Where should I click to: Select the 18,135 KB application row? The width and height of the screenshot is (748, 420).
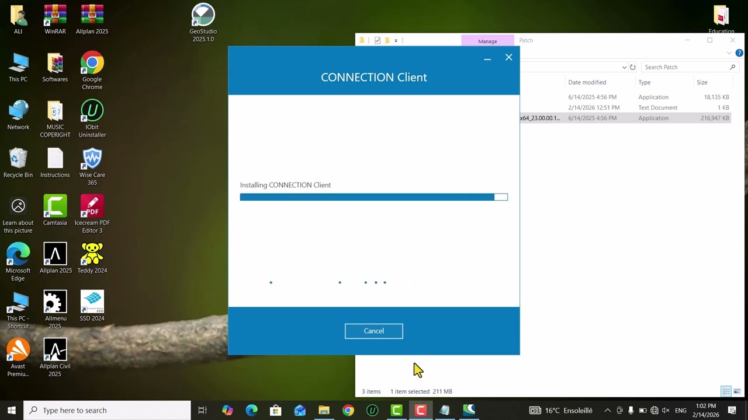pyautogui.click(x=625, y=97)
